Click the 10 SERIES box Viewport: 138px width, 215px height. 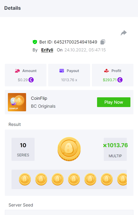point(23,149)
